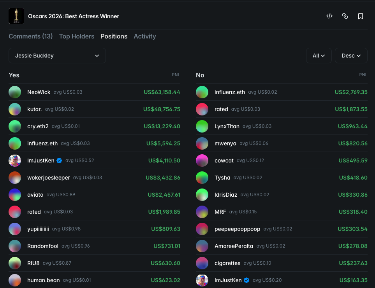Viewport: 375px width, 288px height.
Task: Click peepeepooppoop's avatar icon
Action: 202,229
